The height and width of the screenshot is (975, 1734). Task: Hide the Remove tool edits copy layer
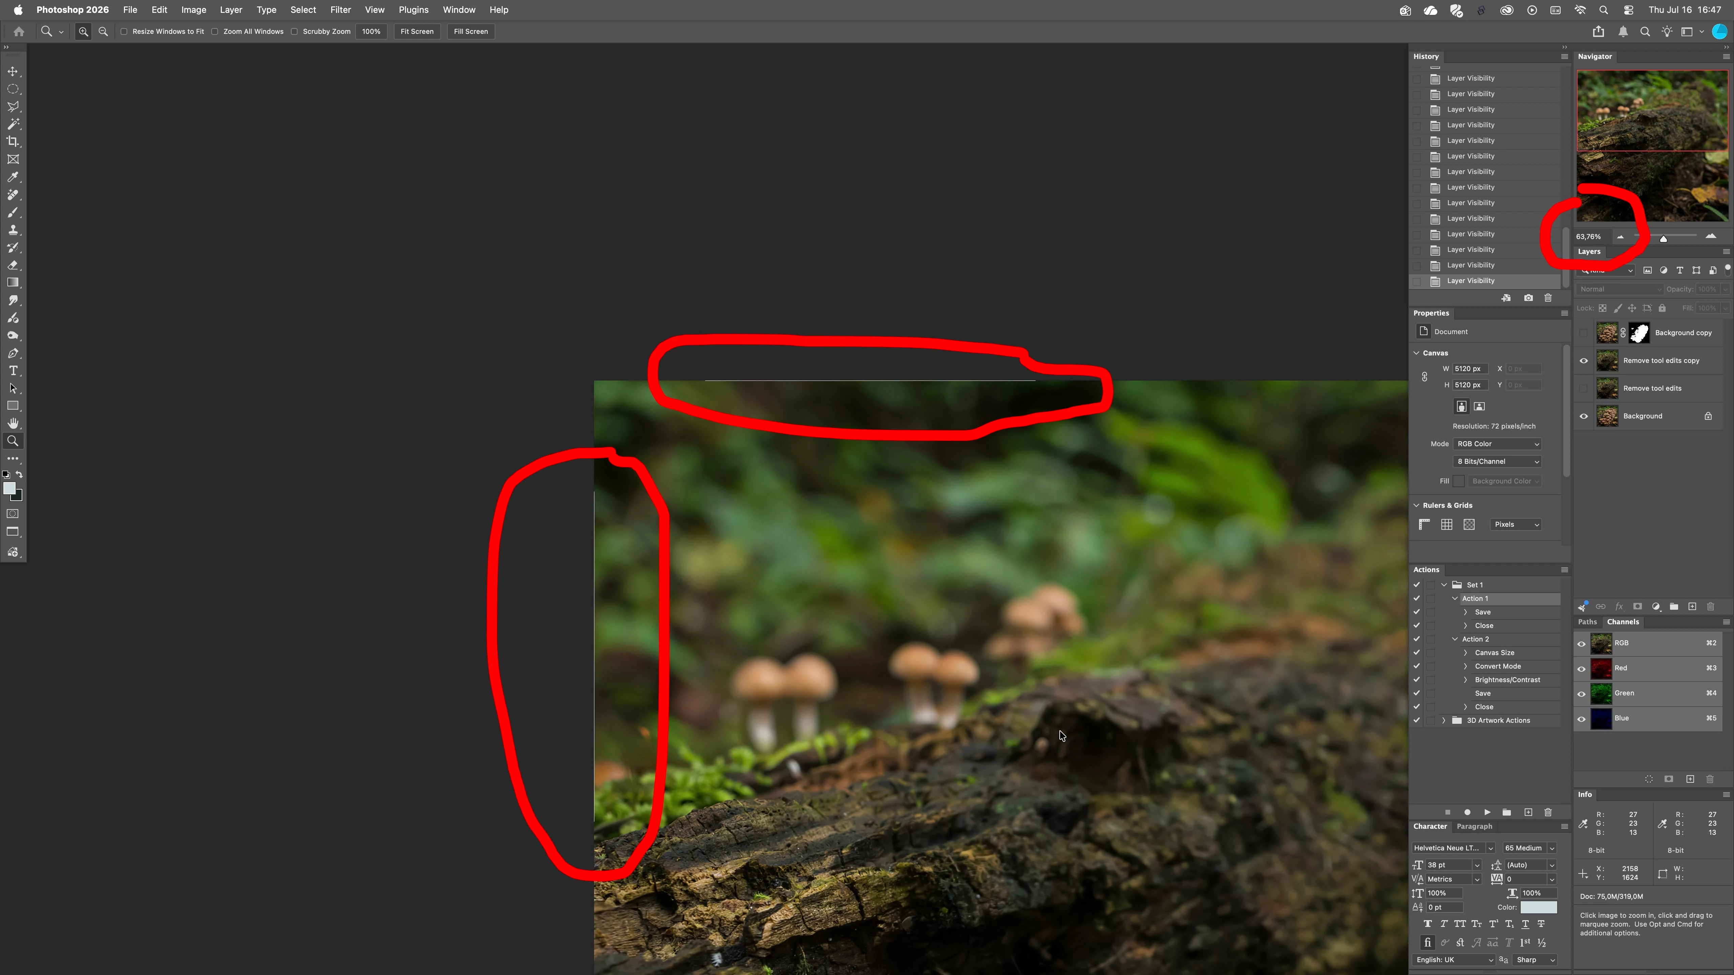1584,361
